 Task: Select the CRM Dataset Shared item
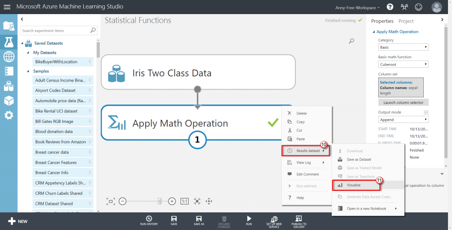coord(63,204)
